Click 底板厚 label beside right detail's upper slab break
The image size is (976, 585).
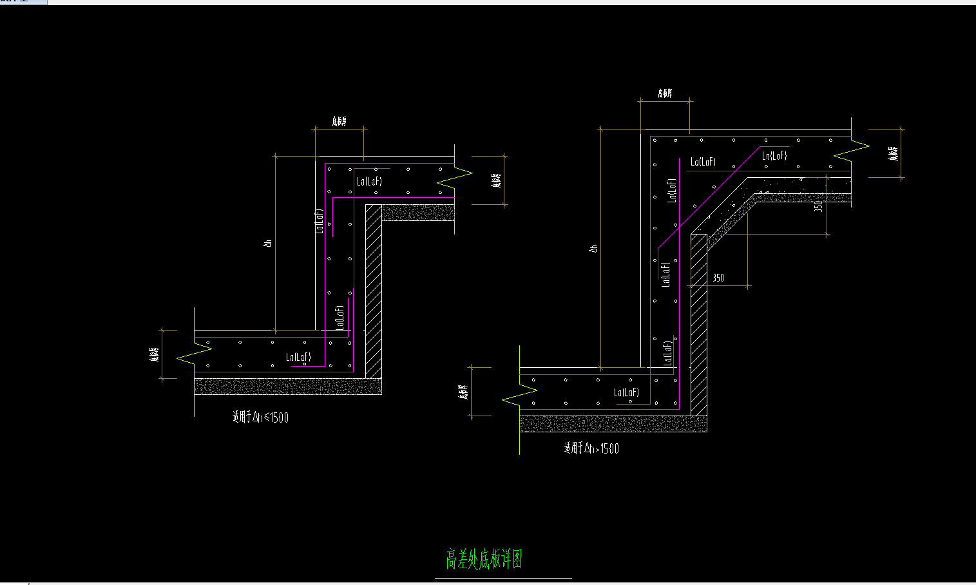pos(893,153)
